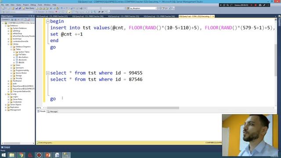281x158 pixels.
Task: Select the Programmability folder
Action: [x=22, y=70]
